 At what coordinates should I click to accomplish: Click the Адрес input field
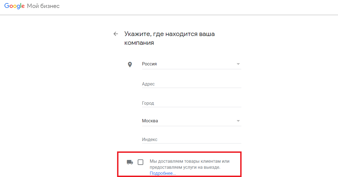point(191,84)
